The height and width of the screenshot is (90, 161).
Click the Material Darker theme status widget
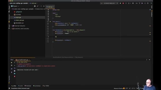click(119, 88)
